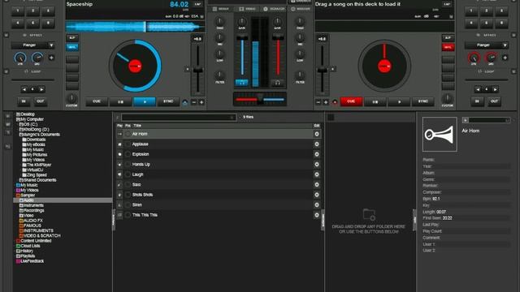Viewport: 520px width, 292px height.
Task: Start playback on the left deck
Action: coord(145,101)
